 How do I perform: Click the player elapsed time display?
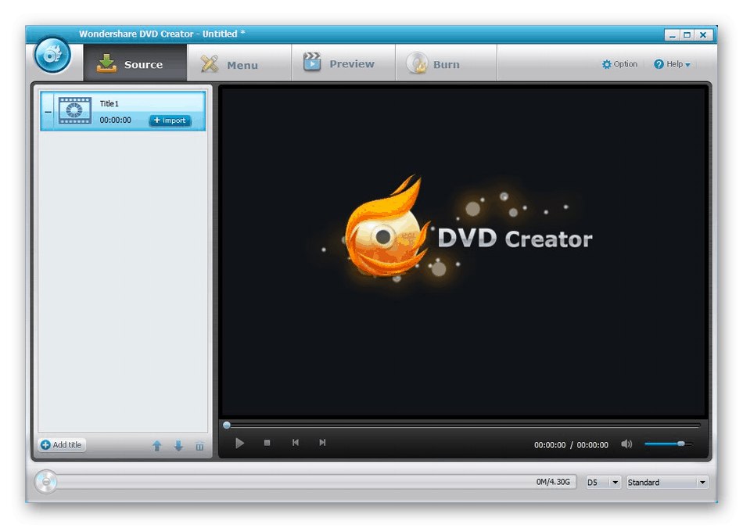pyautogui.click(x=550, y=445)
